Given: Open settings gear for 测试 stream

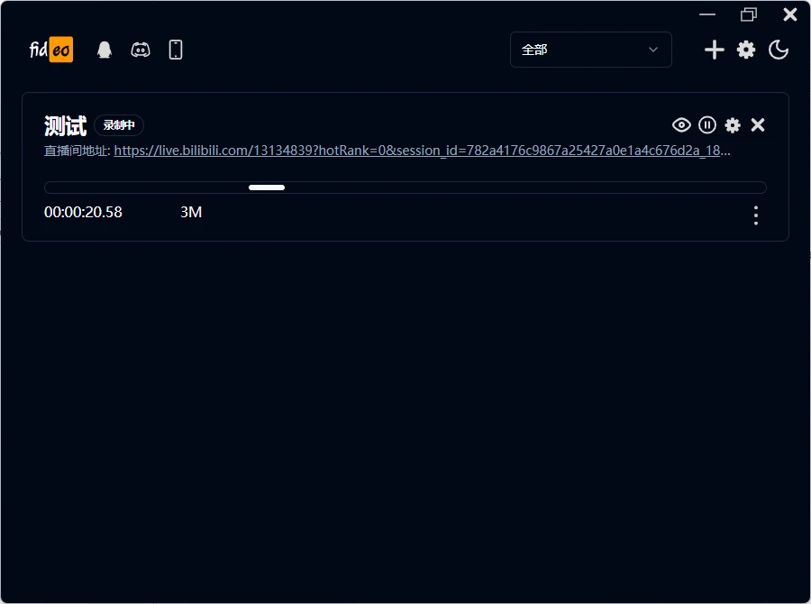Looking at the screenshot, I should [x=733, y=125].
